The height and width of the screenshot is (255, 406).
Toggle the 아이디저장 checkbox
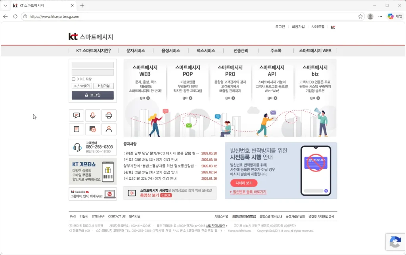73,79
